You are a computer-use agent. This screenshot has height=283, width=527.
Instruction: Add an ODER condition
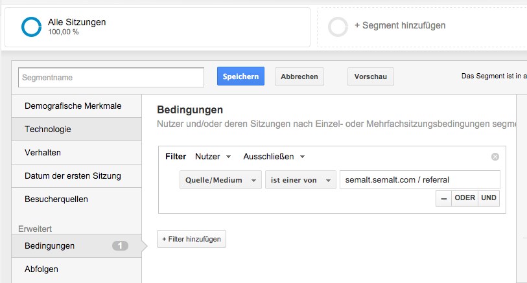point(465,198)
